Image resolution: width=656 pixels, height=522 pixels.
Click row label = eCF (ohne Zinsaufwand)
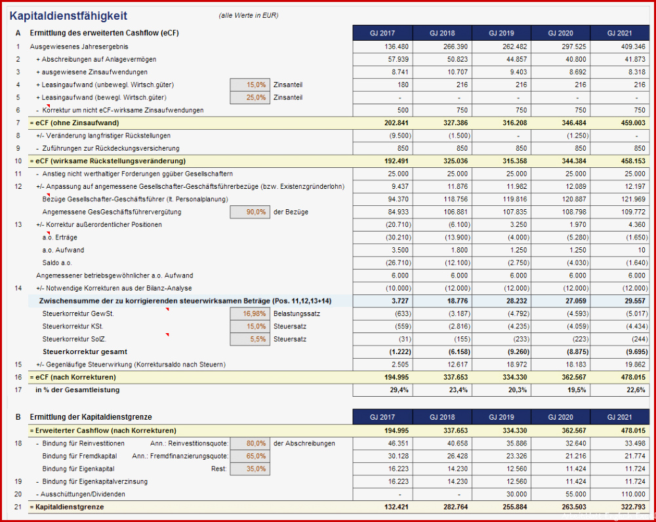[75, 123]
